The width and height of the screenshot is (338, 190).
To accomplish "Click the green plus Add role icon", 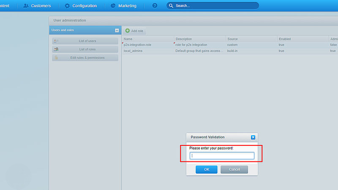I will point(128,31).
